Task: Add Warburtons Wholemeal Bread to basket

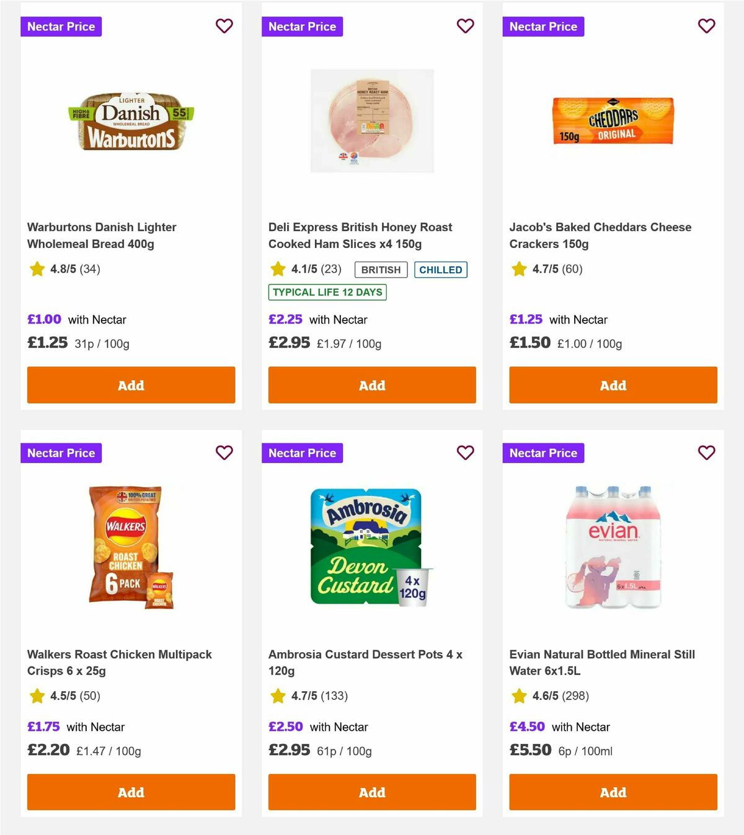Action: coord(131,385)
